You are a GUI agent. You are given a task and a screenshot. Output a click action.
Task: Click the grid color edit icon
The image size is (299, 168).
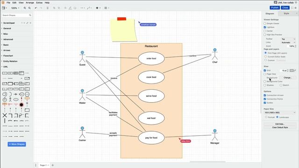click(295, 70)
